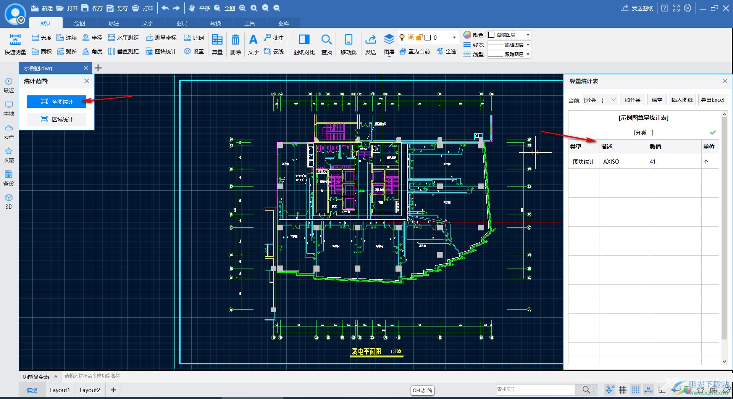Toggle the layer lightbulb visibility icon

[x=402, y=37]
